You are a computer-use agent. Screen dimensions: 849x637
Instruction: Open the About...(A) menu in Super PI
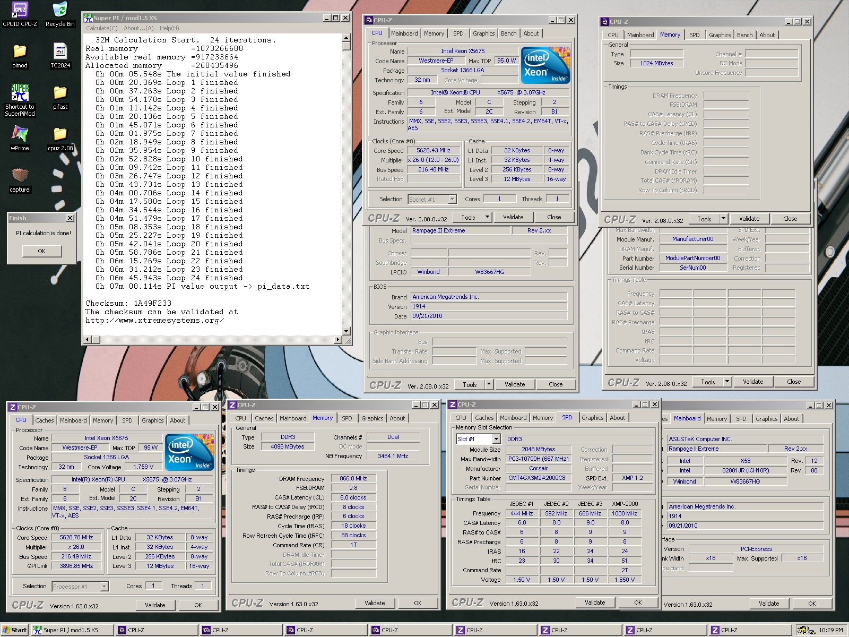(x=138, y=28)
